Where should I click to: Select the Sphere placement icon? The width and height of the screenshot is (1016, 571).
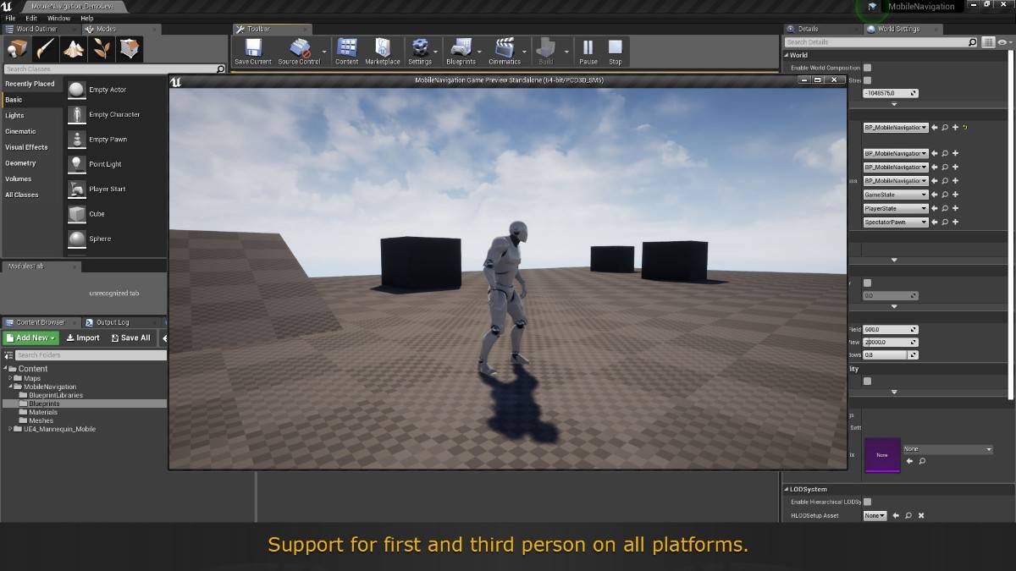coord(77,239)
